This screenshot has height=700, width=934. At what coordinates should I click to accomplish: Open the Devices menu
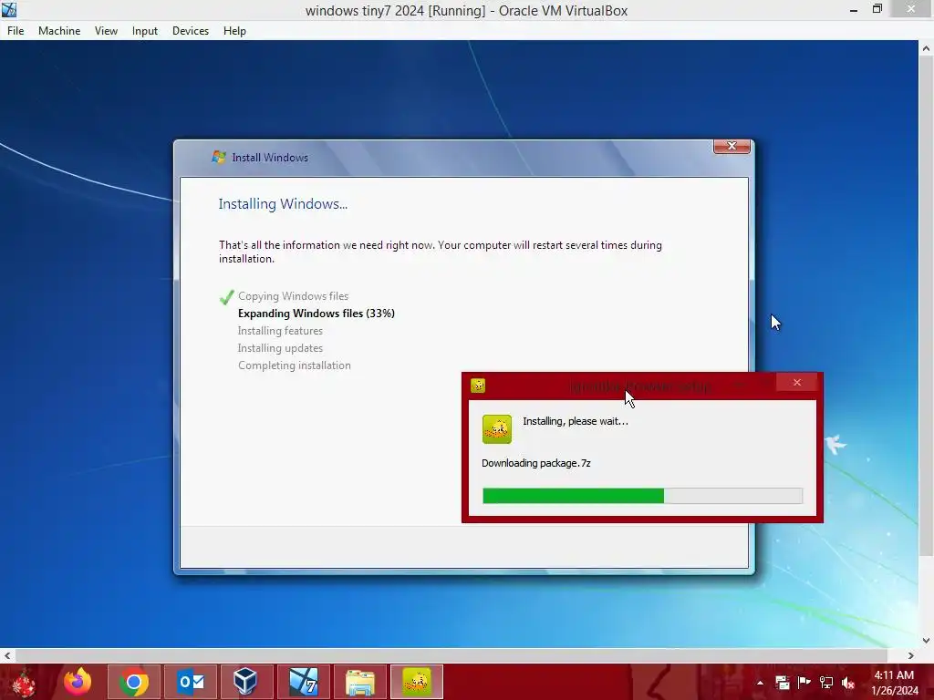click(190, 31)
